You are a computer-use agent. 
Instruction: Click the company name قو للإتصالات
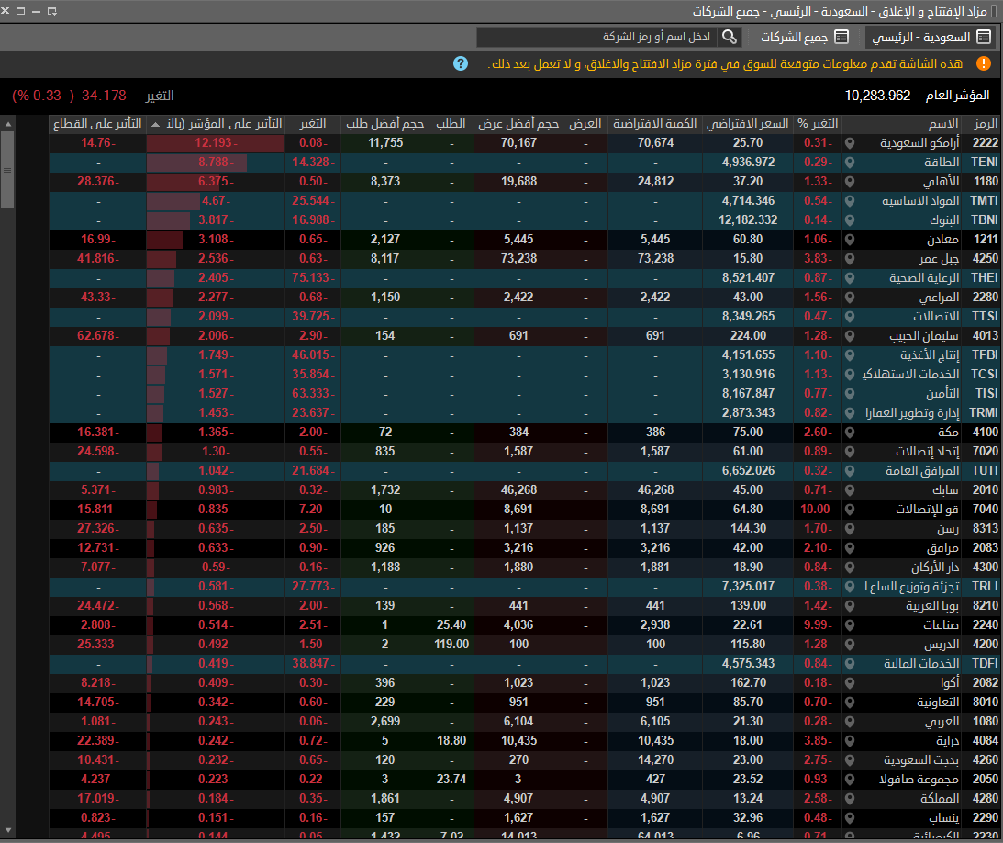click(x=927, y=510)
